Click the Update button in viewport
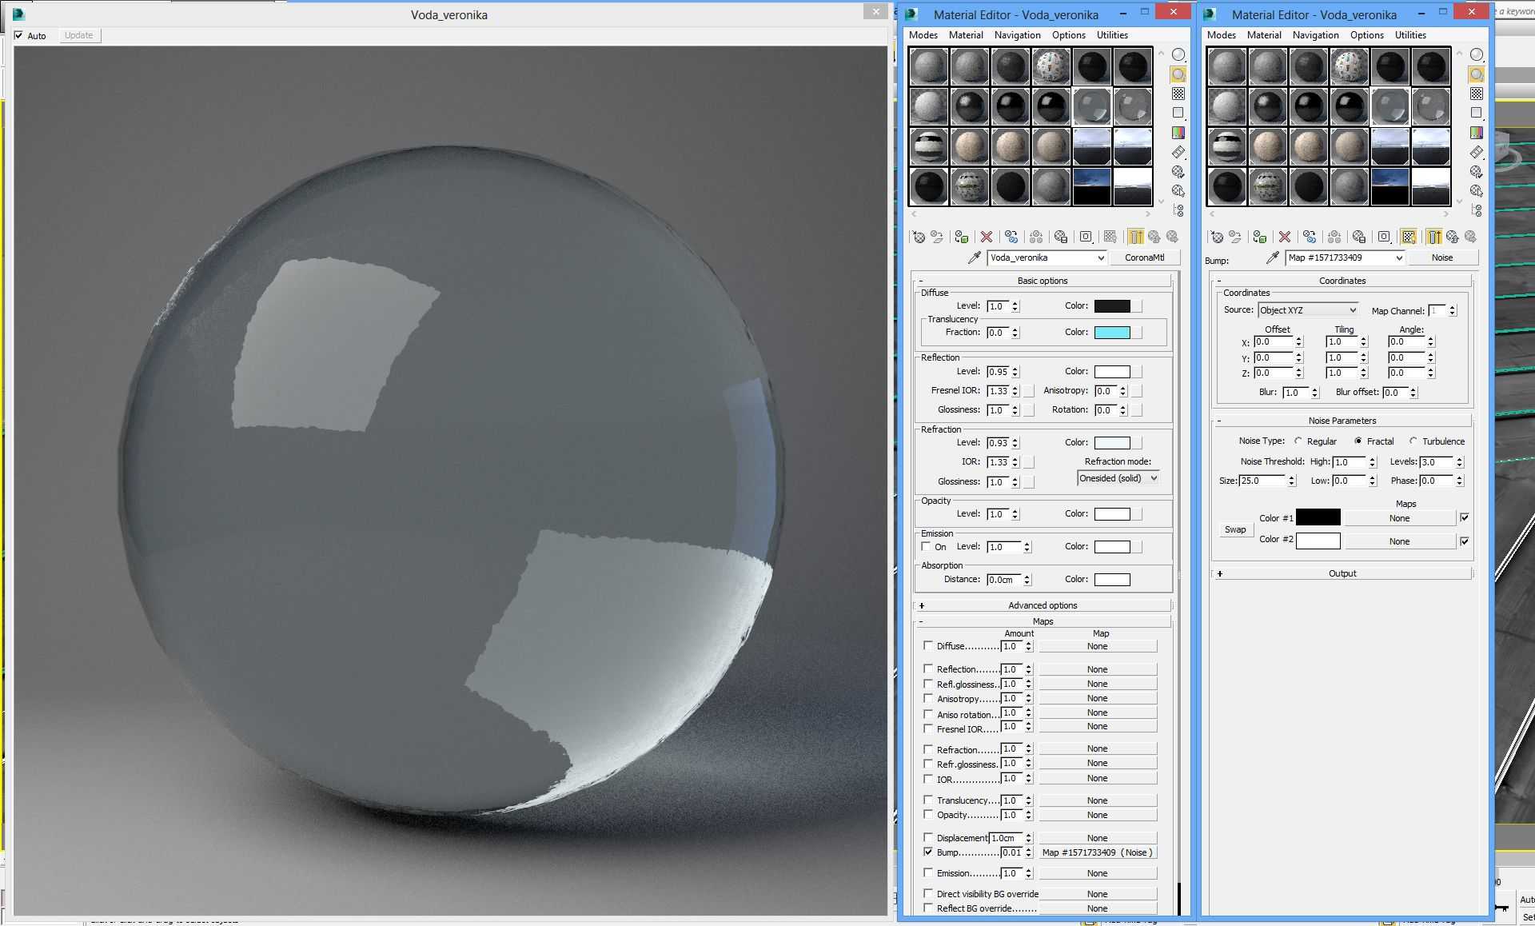 78,34
